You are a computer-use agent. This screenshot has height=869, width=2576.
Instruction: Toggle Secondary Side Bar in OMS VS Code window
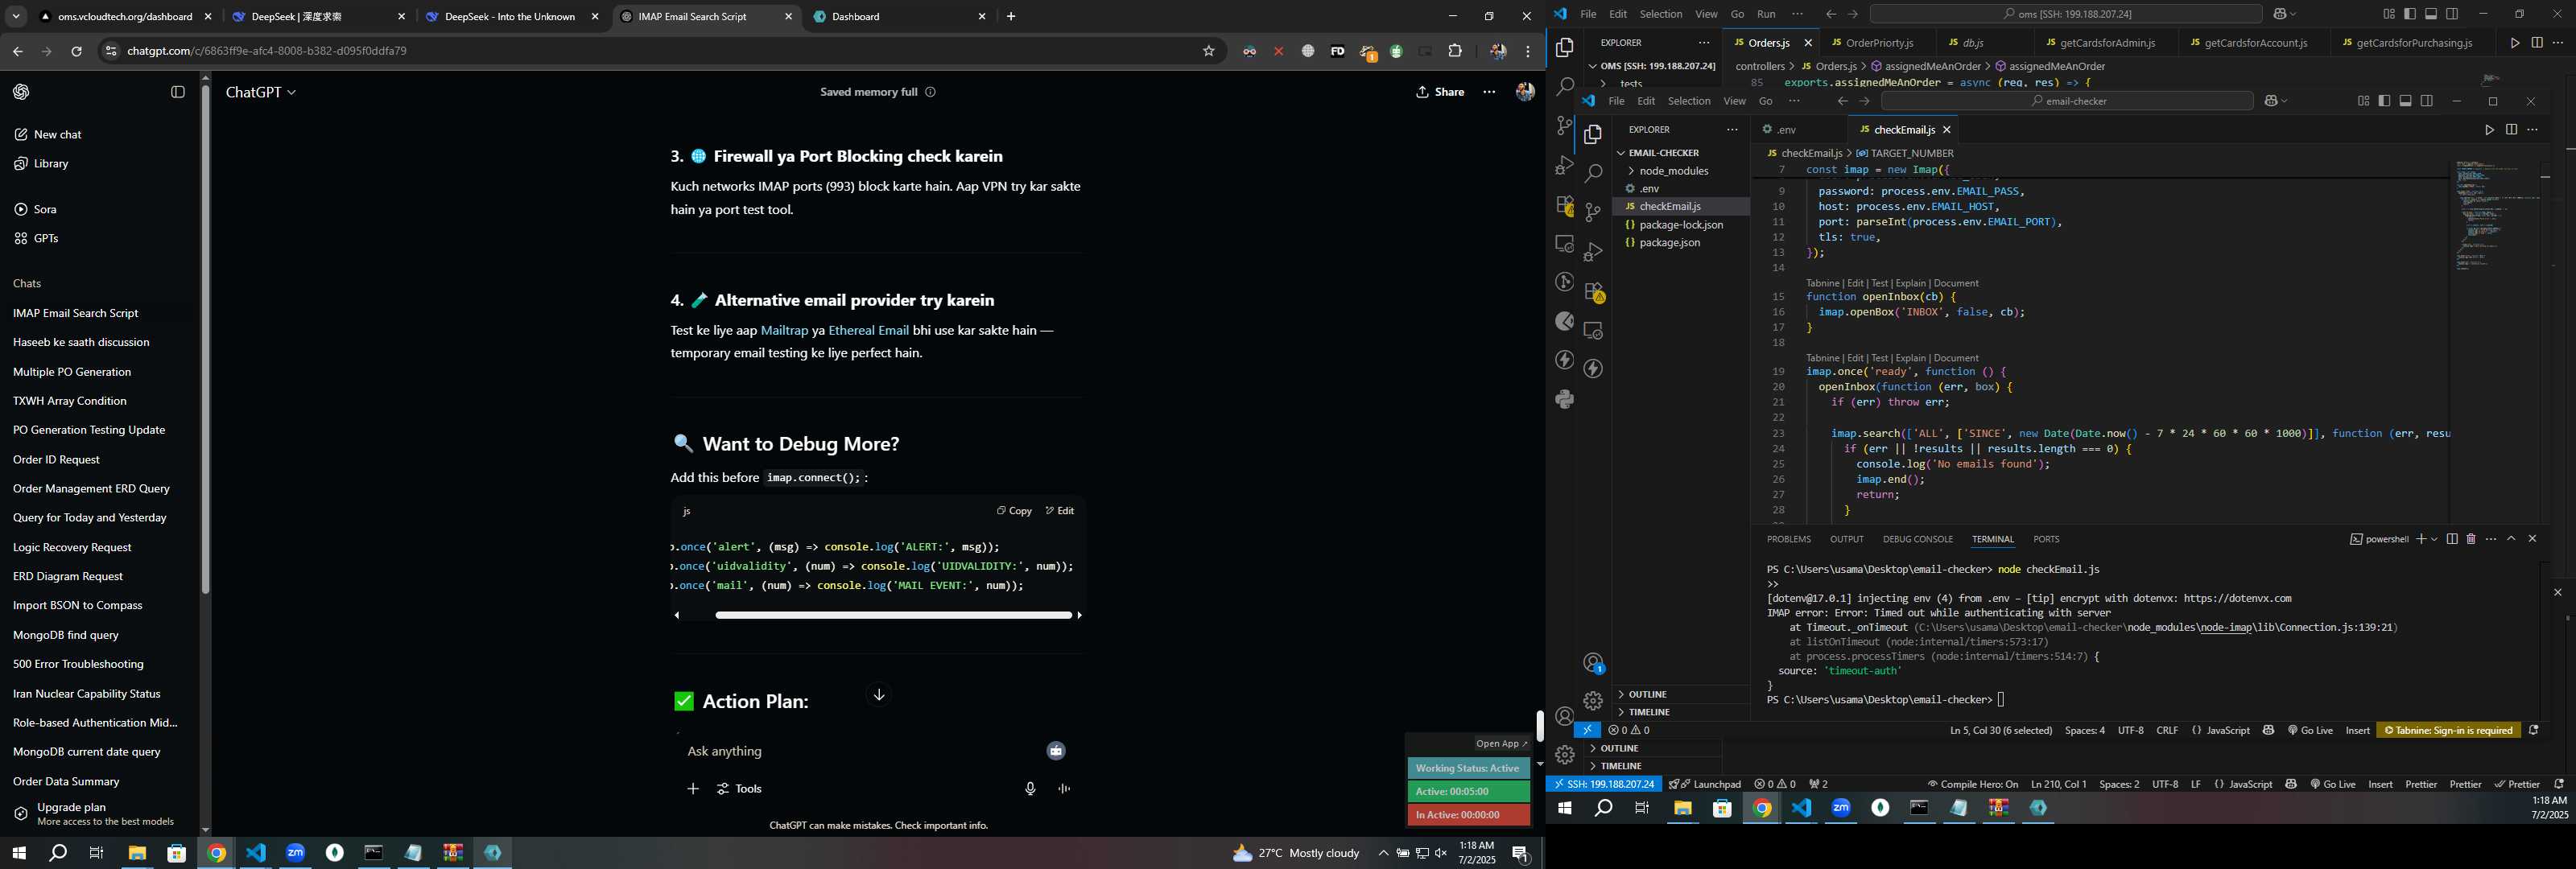[2453, 14]
